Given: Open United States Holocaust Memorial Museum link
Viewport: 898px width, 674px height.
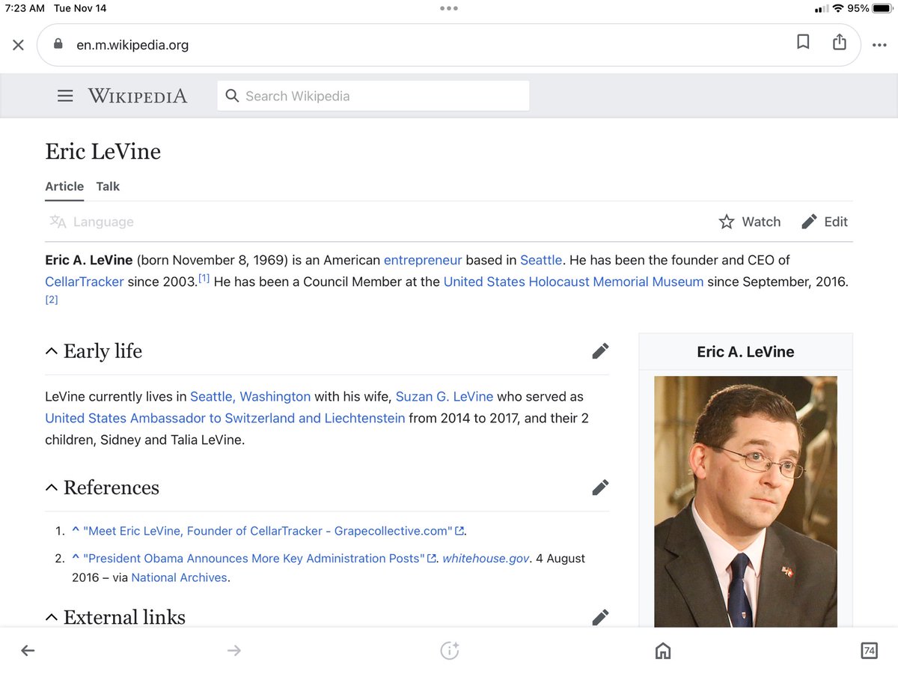Looking at the screenshot, I should coord(573,282).
